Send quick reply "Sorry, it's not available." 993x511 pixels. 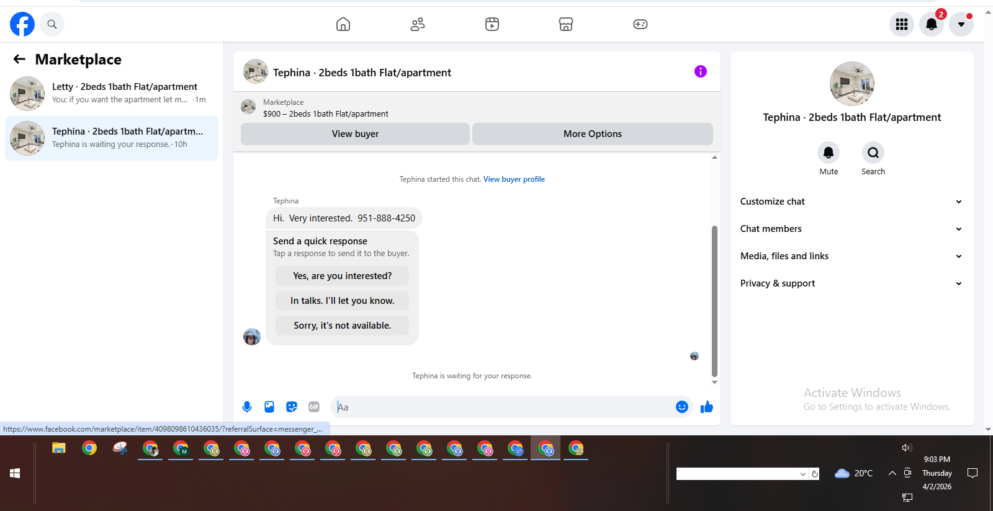click(x=343, y=326)
